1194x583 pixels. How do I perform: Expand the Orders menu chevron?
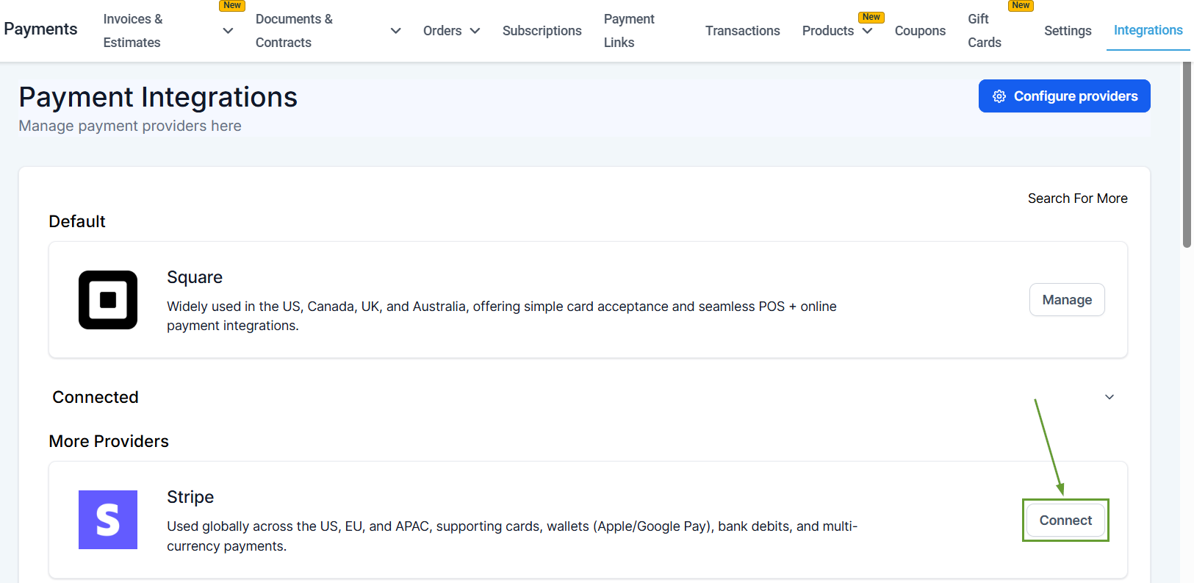pyautogui.click(x=475, y=31)
